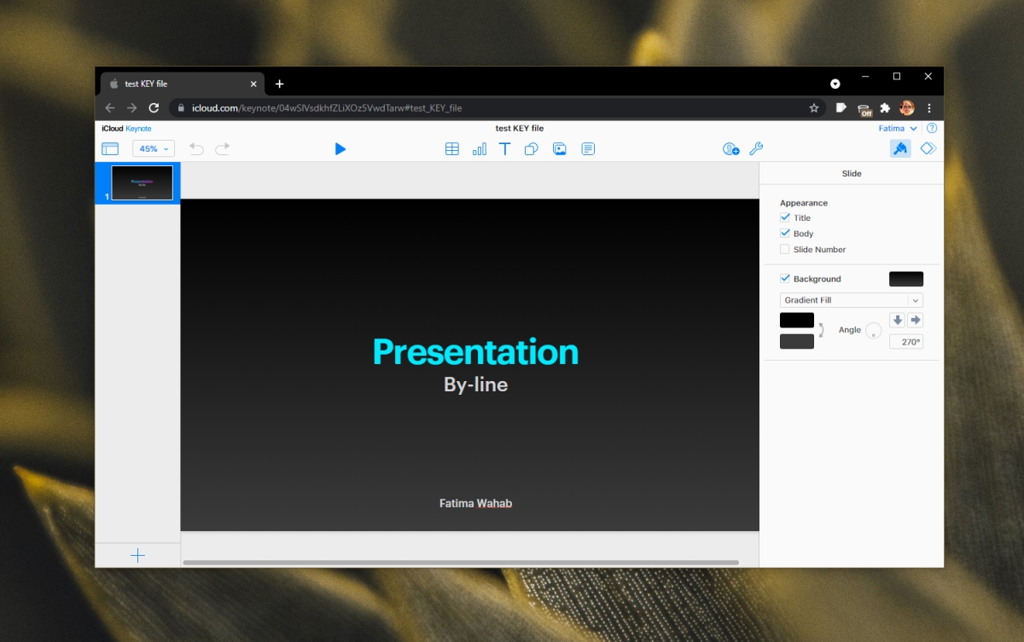Insert a table from toolbar
Screen dimensions: 1024x642
[x=452, y=149]
